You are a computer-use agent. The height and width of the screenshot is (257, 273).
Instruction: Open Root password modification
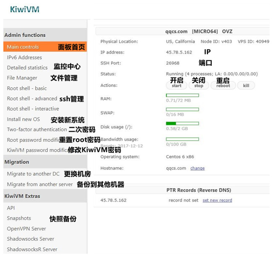coord(33,140)
